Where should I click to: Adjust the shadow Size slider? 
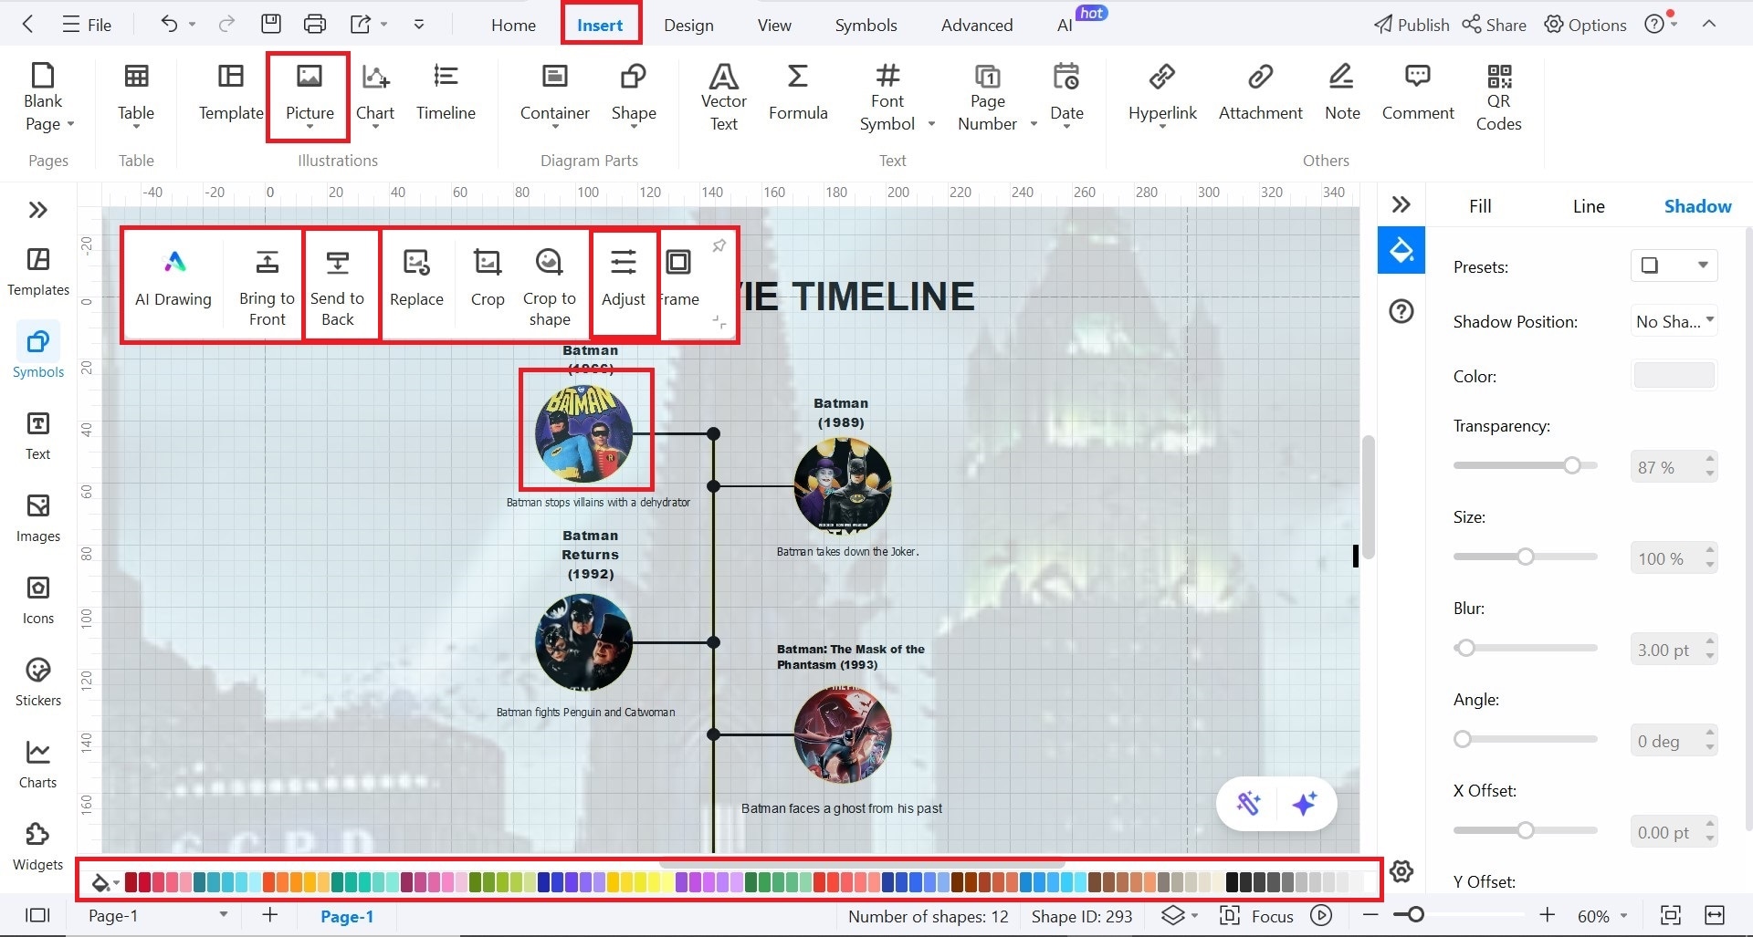pyautogui.click(x=1525, y=557)
